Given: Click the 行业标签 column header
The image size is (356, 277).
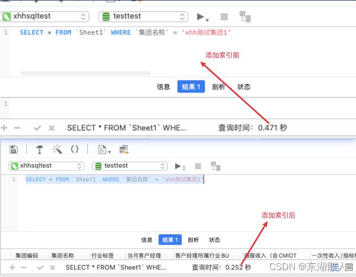Looking at the screenshot, I should coord(102,256).
